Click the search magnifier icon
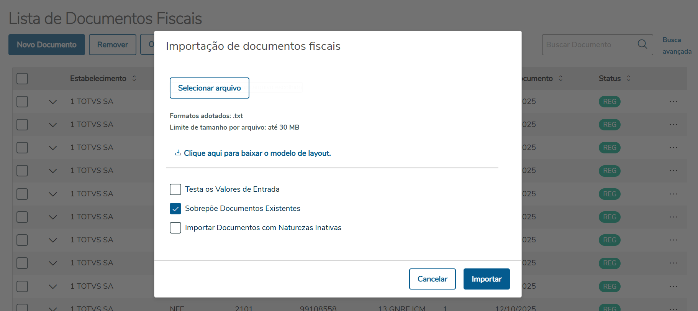The image size is (698, 311). (x=642, y=44)
